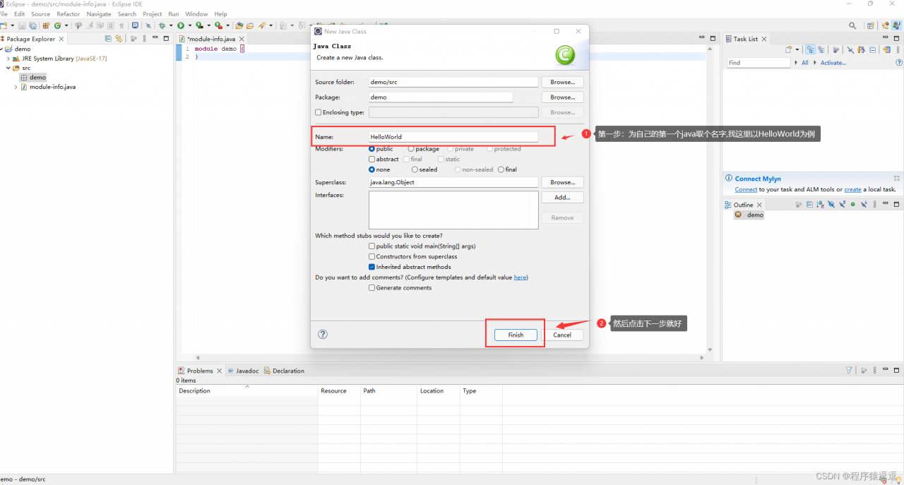Screen dimensions: 904x485
Task: Click Browse next to Source folder
Action: point(562,82)
